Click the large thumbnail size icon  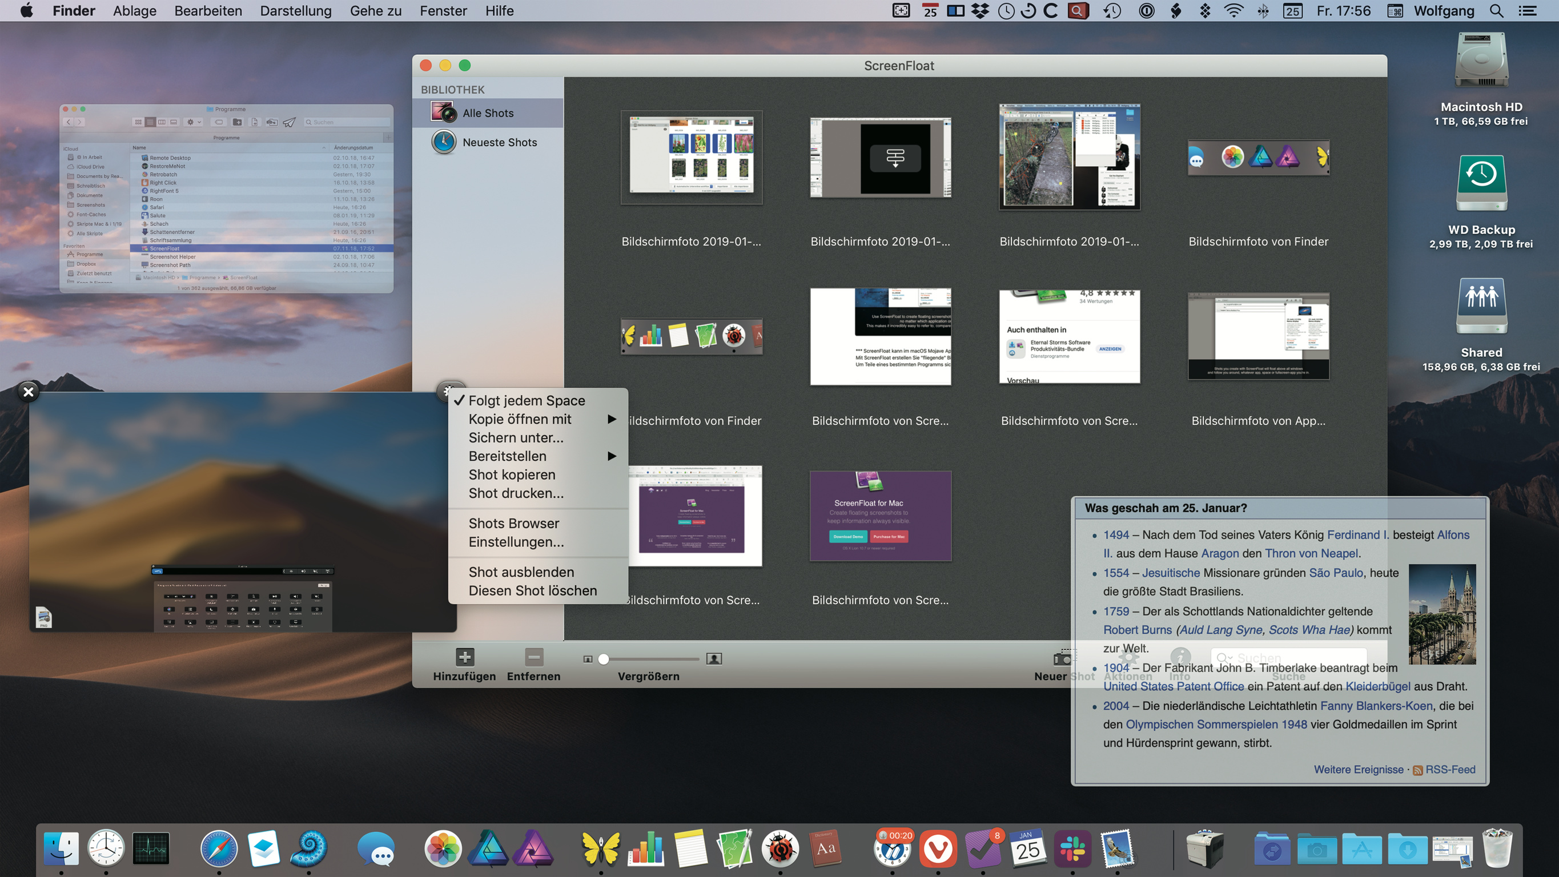click(x=714, y=658)
